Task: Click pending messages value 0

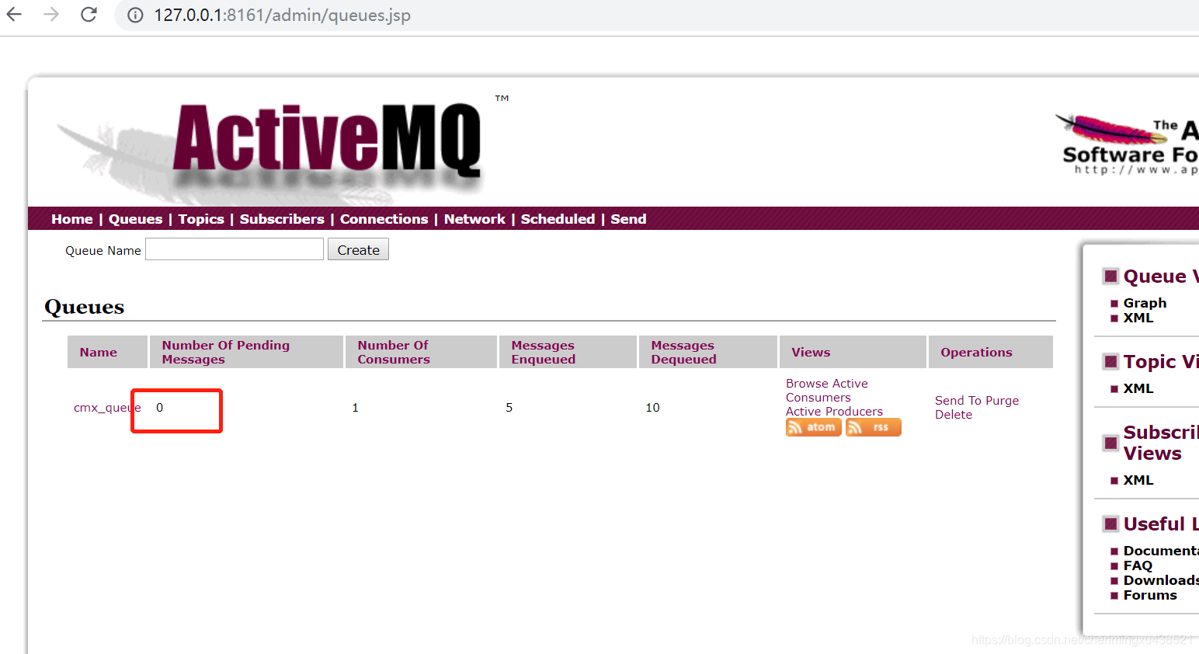Action: (159, 408)
